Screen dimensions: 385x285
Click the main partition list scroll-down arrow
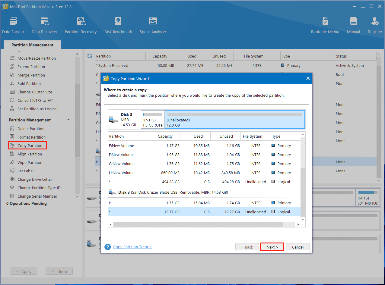pyautogui.click(x=379, y=181)
